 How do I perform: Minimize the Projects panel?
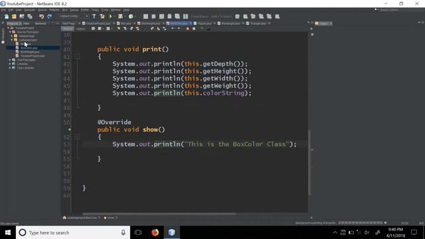point(57,24)
